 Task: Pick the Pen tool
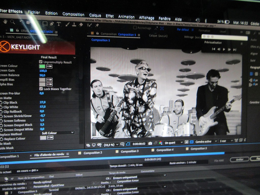click(52, 24)
